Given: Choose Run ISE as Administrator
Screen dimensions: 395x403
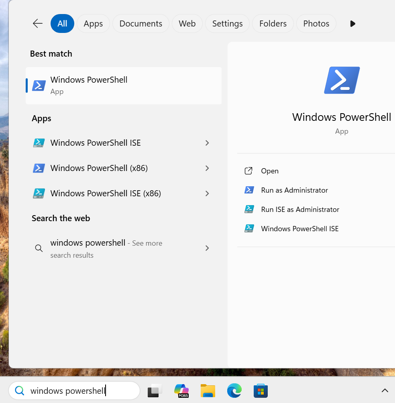Looking at the screenshot, I should click(x=300, y=210).
